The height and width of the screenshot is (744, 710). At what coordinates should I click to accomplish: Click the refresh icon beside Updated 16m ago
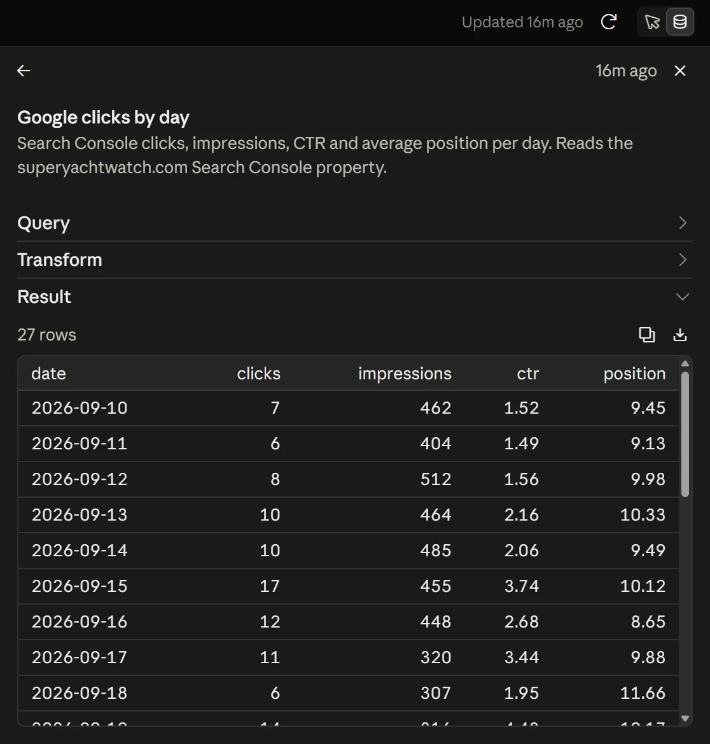coord(608,22)
